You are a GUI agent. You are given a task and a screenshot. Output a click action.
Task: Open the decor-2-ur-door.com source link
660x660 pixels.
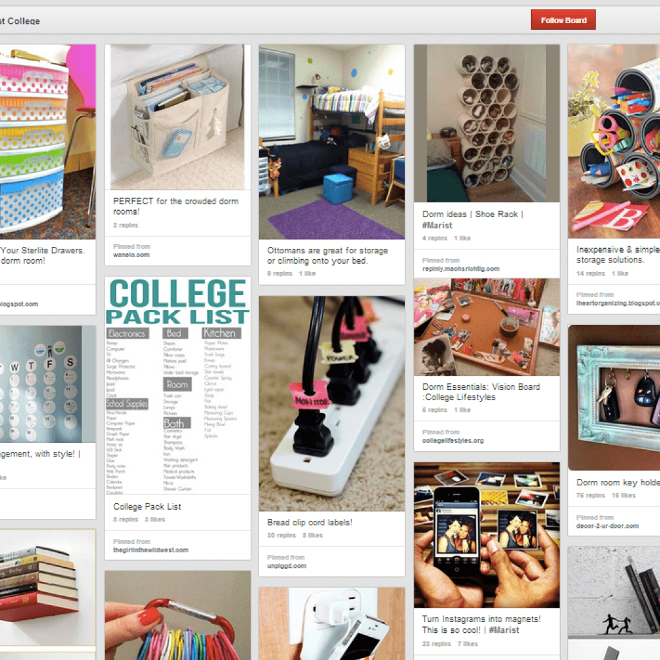[x=607, y=526]
